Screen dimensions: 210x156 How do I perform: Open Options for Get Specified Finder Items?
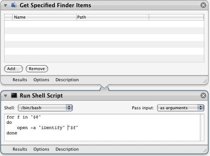[x=41, y=80]
